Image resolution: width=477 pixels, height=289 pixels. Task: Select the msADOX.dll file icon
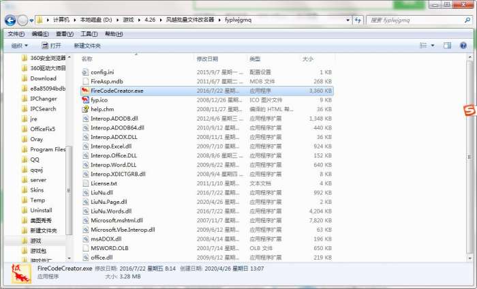[85, 239]
